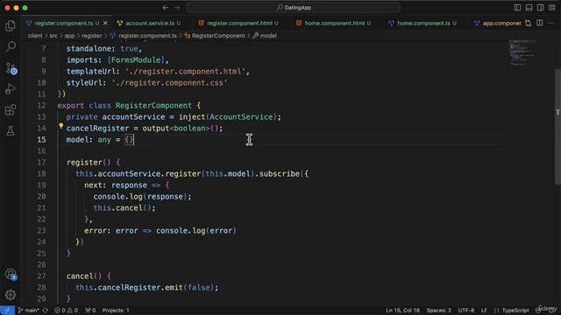Screen dimensions: 561x315
Task: Click emit on line 28
Action: click(x=174, y=288)
